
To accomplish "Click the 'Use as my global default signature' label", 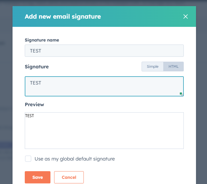I will point(75,159).
